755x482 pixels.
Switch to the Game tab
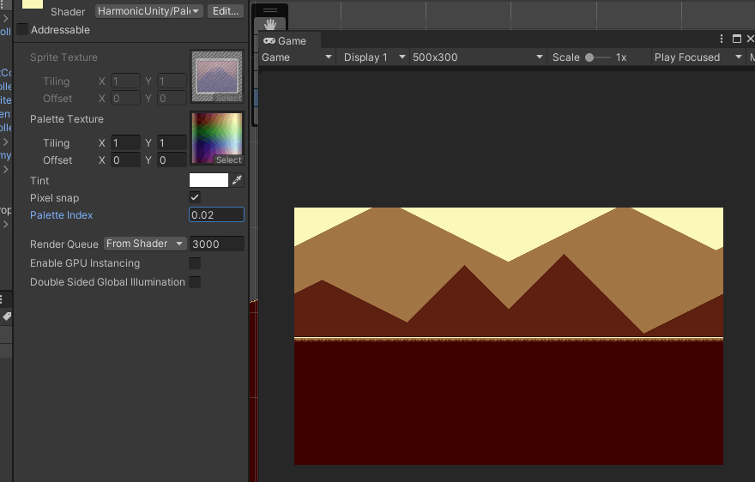pyautogui.click(x=286, y=41)
